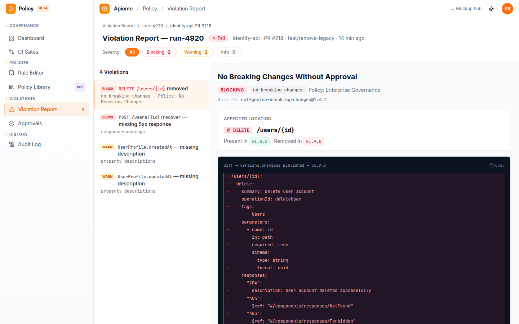
Task: Click the 'response-coverage' rule label
Action: (x=123, y=132)
